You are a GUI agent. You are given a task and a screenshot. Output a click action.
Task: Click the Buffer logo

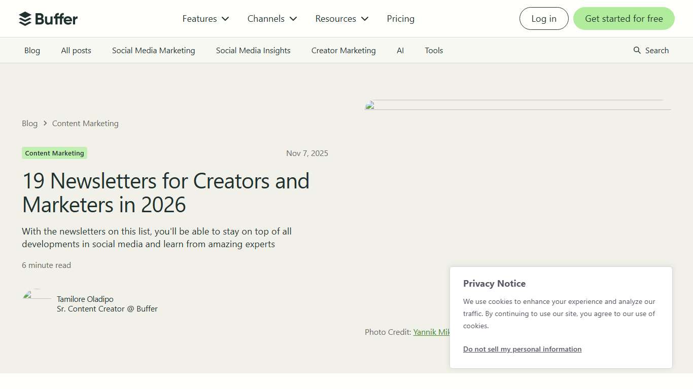coord(48,18)
